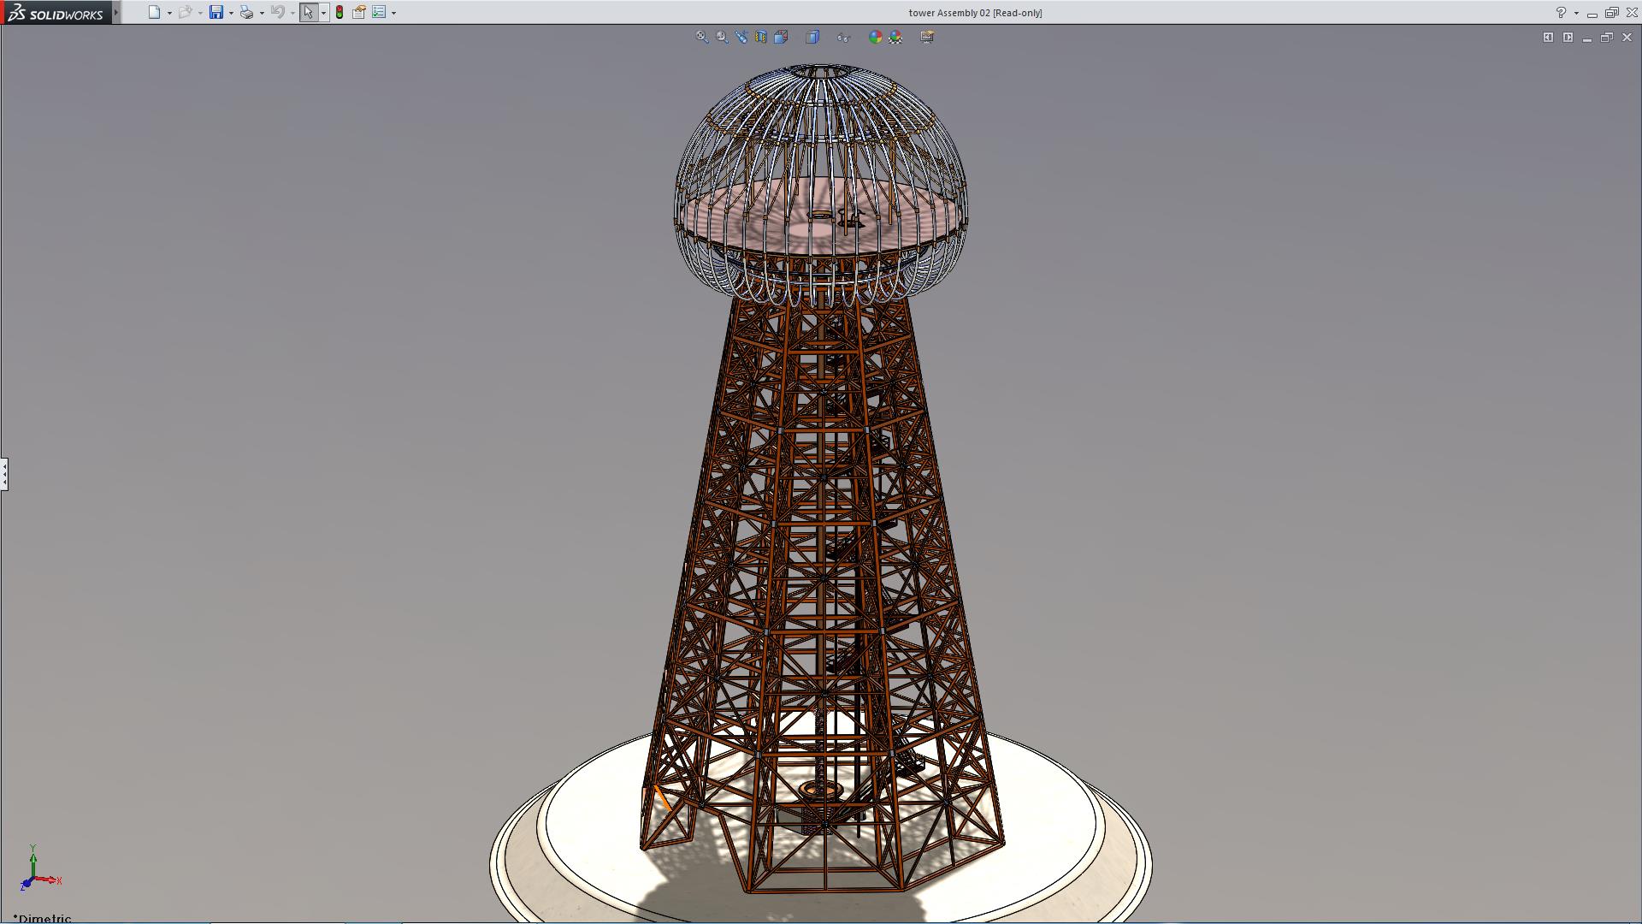Click the Zoom to Fit icon
Image resolution: width=1642 pixels, height=924 pixels.
pos(702,37)
